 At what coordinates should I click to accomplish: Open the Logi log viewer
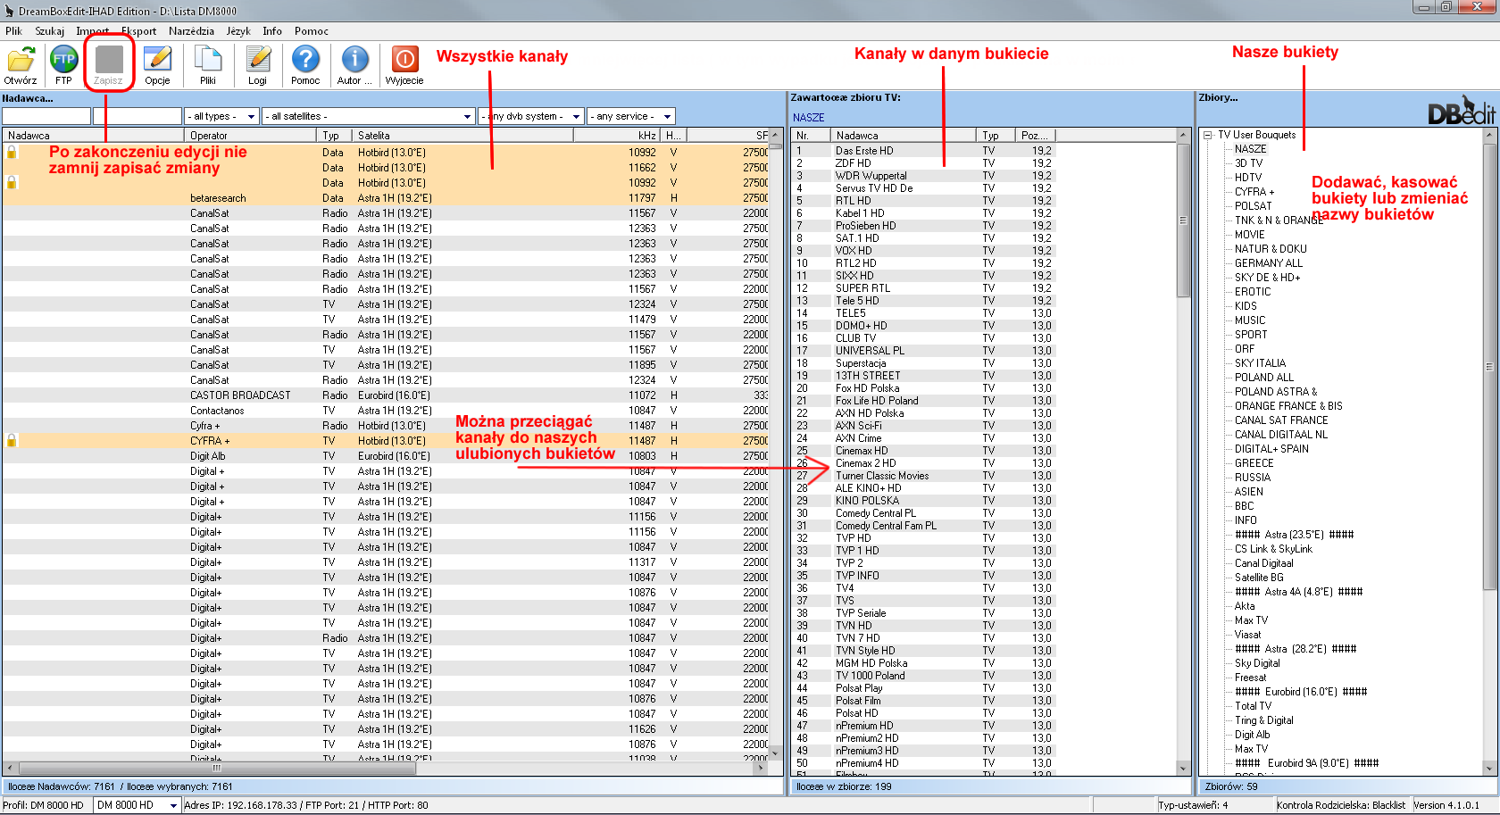point(258,61)
